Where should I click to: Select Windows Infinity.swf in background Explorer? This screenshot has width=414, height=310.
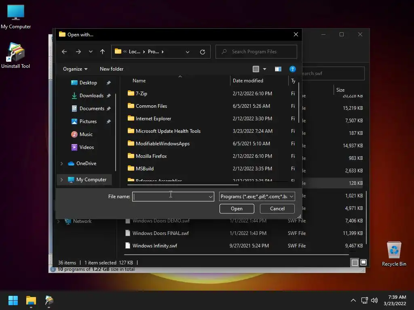(155, 246)
